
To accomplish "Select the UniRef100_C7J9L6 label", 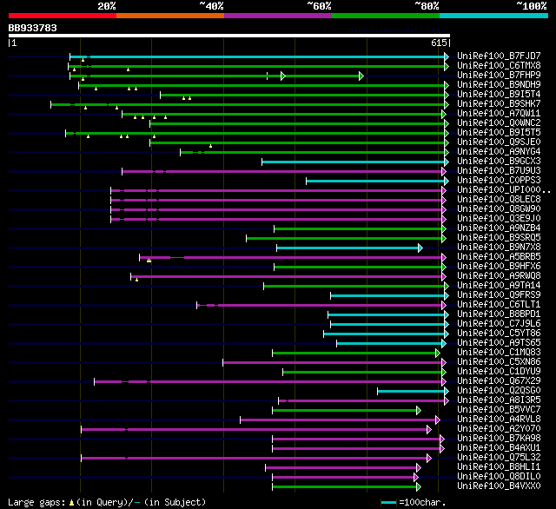I will tap(499, 324).
